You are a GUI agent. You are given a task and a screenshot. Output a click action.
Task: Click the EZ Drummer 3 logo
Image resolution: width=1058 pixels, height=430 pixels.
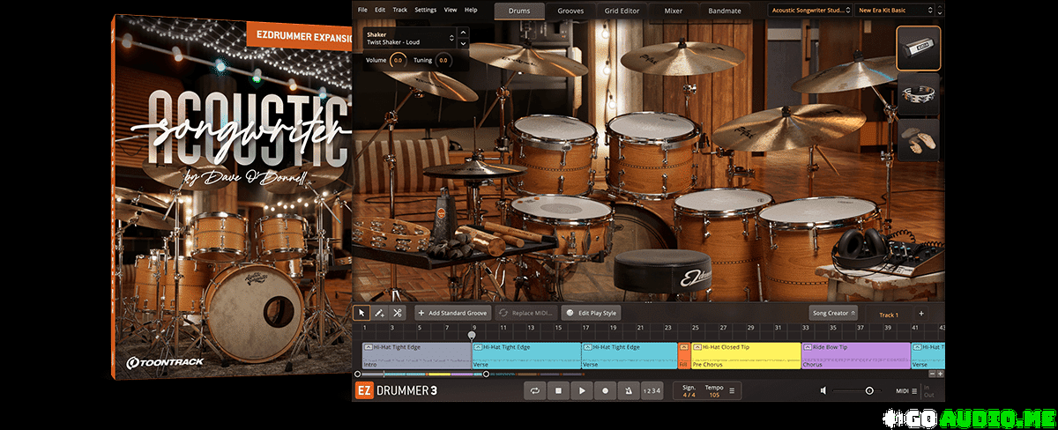396,390
